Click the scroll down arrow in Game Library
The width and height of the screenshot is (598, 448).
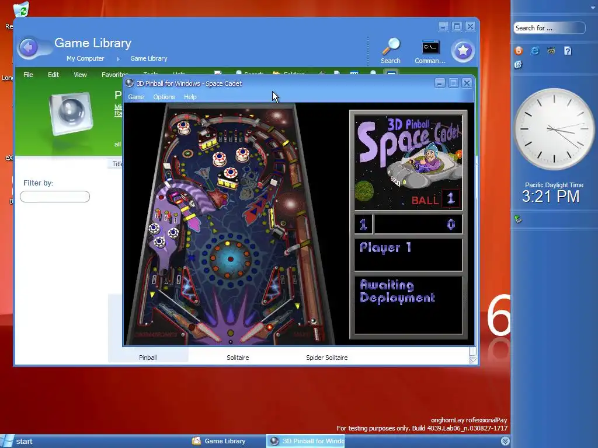pyautogui.click(x=473, y=359)
